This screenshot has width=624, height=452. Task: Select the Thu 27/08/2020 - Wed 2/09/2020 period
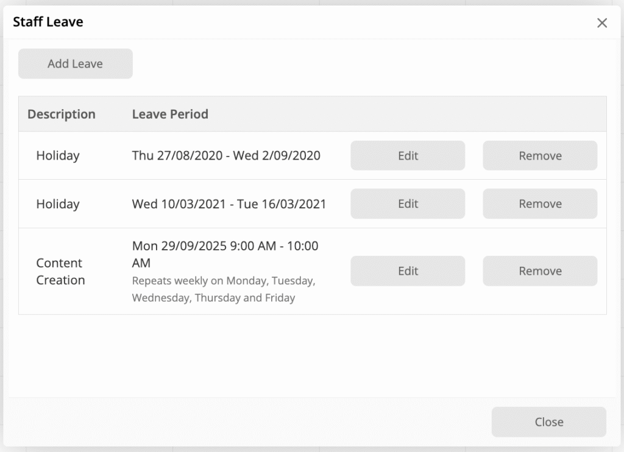[x=226, y=156]
